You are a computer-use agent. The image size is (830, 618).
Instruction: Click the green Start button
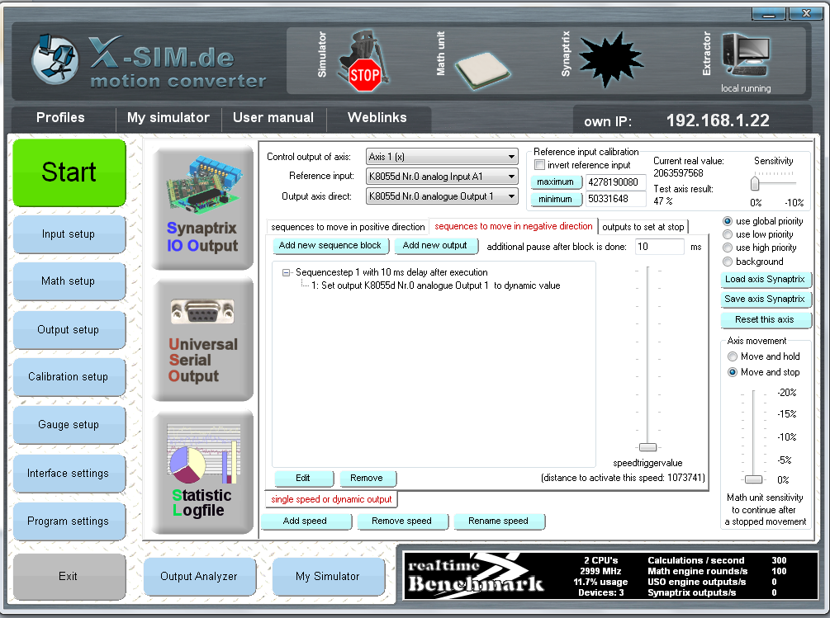coord(69,172)
